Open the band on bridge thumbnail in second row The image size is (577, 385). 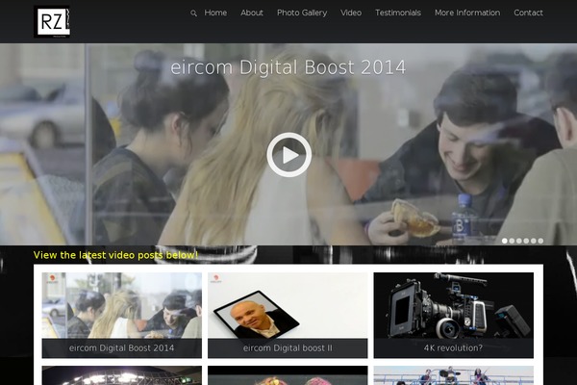[x=453, y=375]
